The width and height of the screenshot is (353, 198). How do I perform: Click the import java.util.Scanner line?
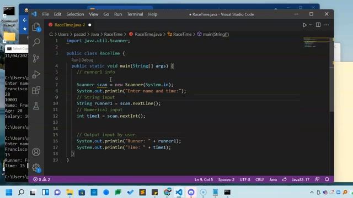[98, 41]
